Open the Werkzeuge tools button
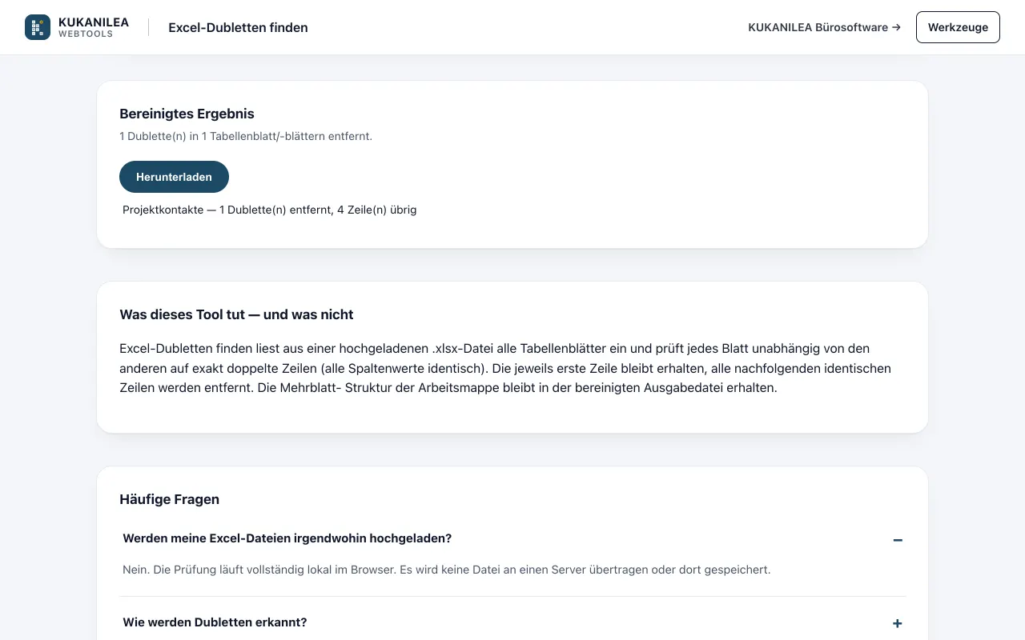The height and width of the screenshot is (640, 1025). point(958,27)
